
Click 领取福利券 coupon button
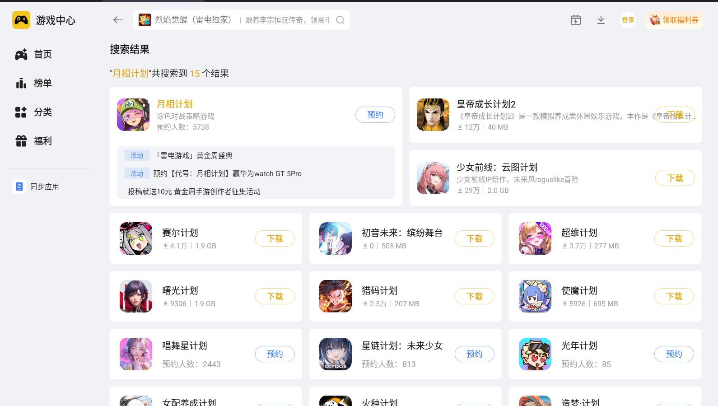(x=674, y=20)
